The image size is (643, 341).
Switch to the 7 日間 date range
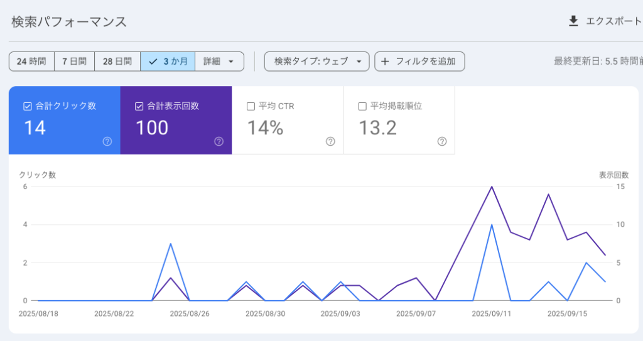click(x=74, y=62)
